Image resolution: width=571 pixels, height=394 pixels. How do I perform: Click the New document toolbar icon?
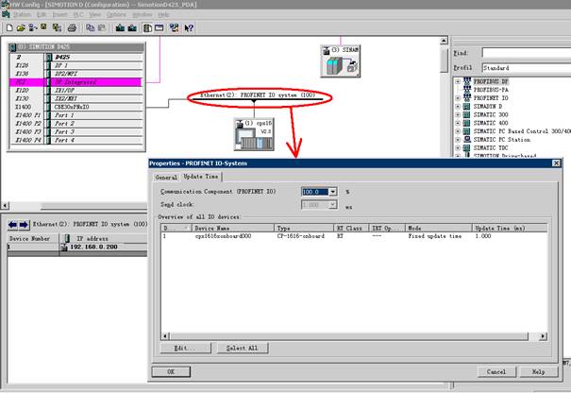tap(7, 28)
